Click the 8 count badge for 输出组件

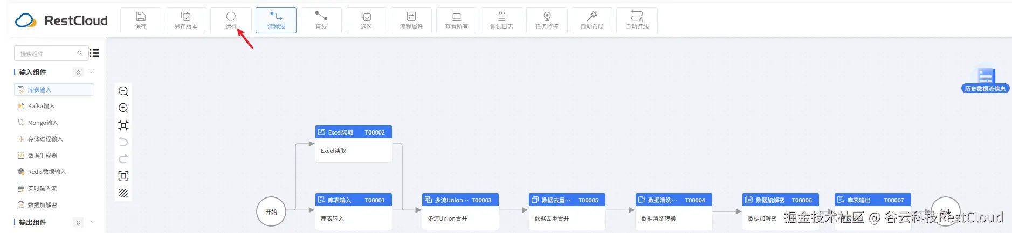(78, 222)
